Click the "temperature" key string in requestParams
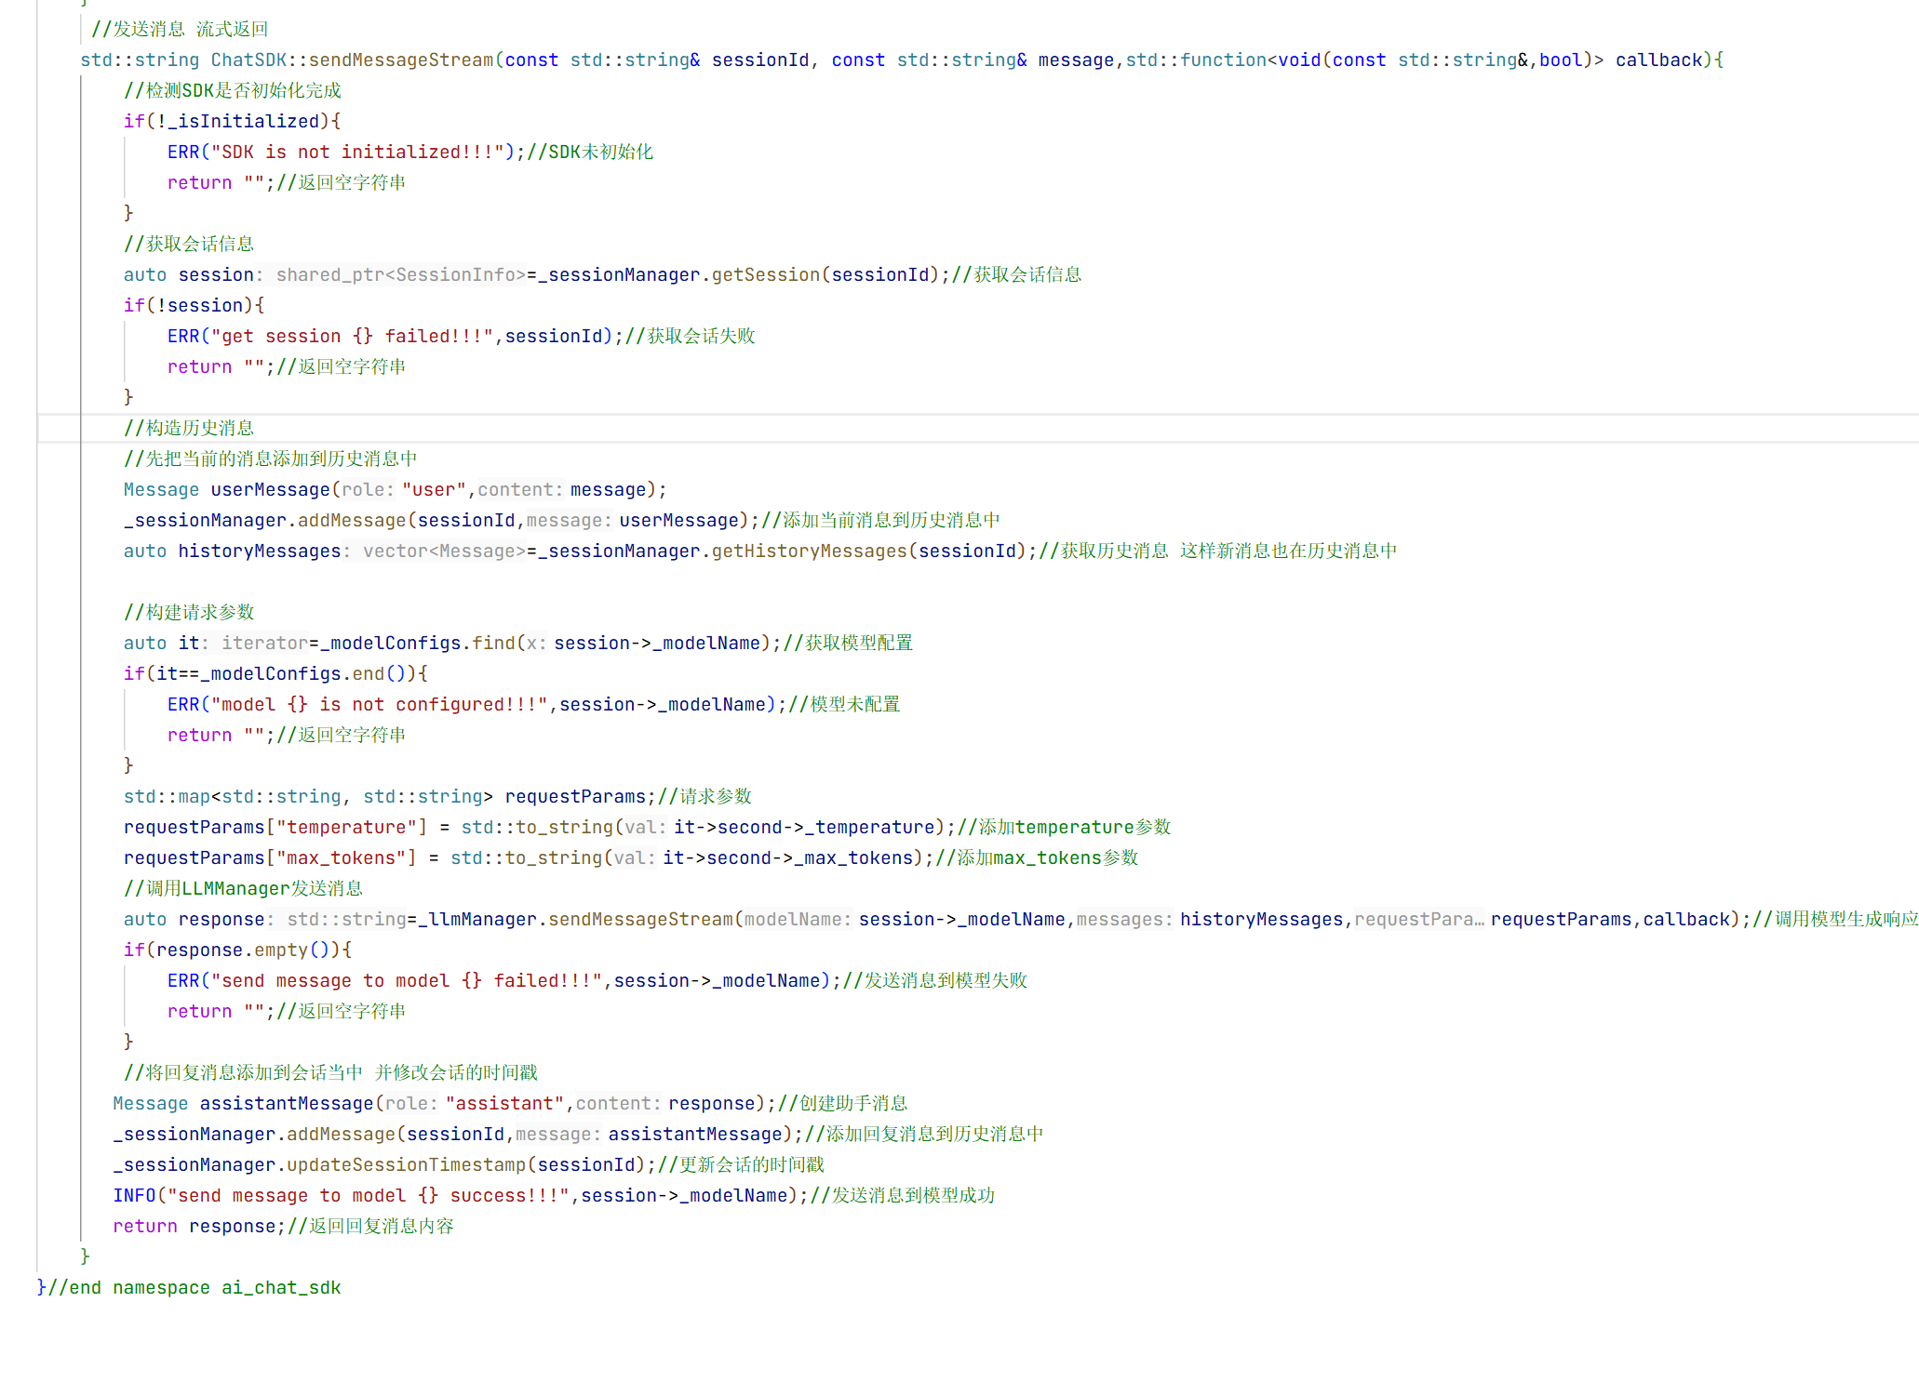Image resolution: width=1919 pixels, height=1382 pixels. [346, 828]
